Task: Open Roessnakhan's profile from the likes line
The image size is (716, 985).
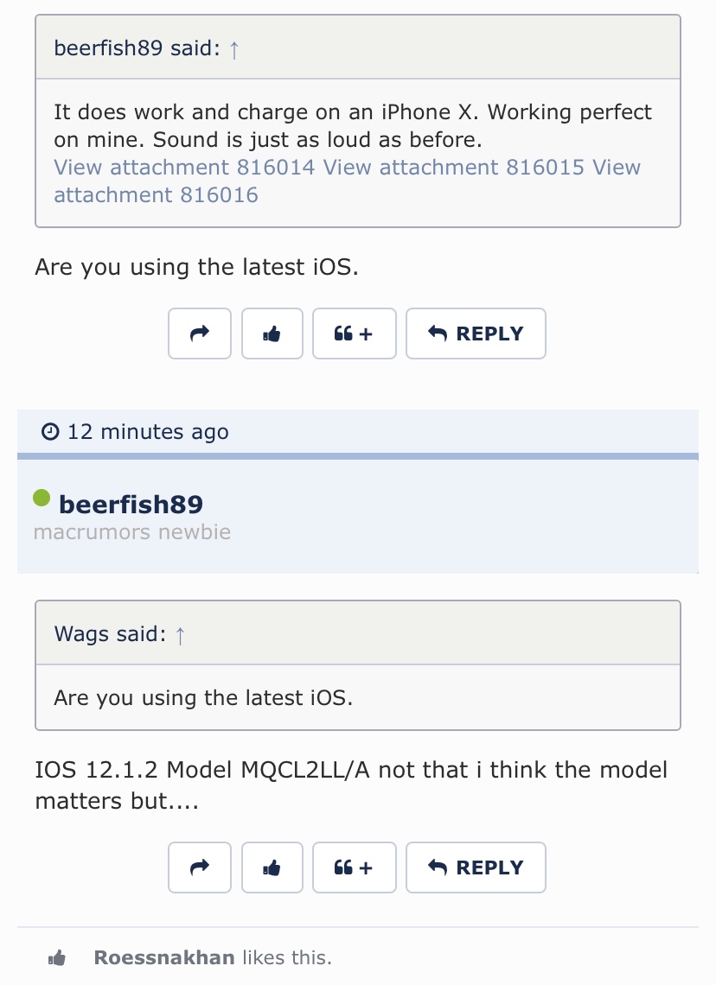Action: (164, 957)
